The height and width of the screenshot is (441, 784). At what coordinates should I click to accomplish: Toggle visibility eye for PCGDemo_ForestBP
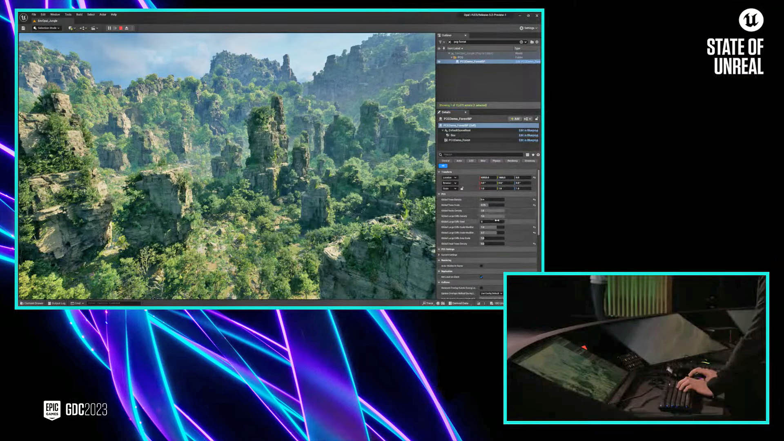[x=439, y=62]
